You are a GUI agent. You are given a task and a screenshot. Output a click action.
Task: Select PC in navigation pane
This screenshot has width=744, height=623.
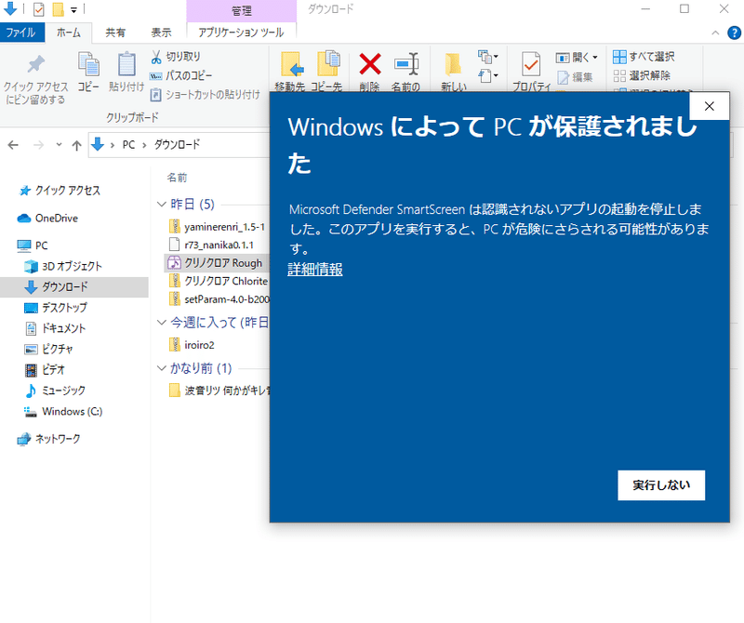(x=33, y=245)
